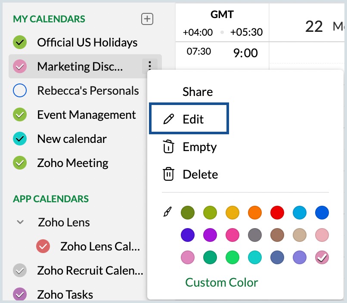
Task: Click the Zoho Meeting calendar name
Action: pos(73,163)
